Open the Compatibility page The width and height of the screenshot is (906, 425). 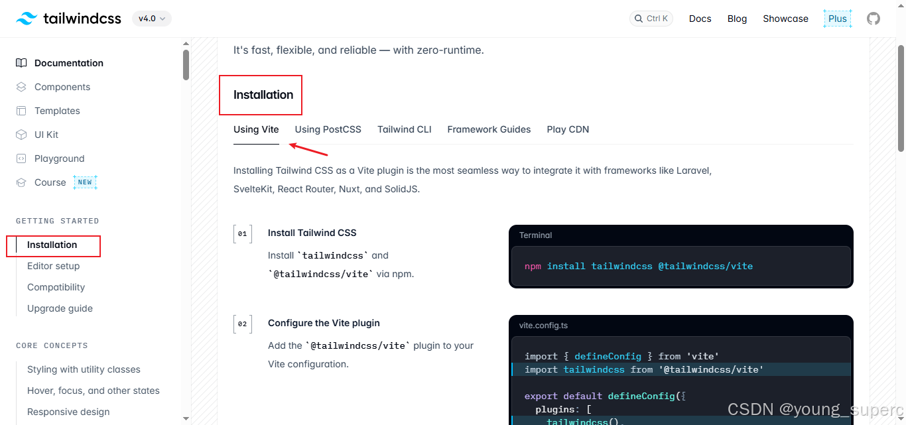(x=56, y=287)
